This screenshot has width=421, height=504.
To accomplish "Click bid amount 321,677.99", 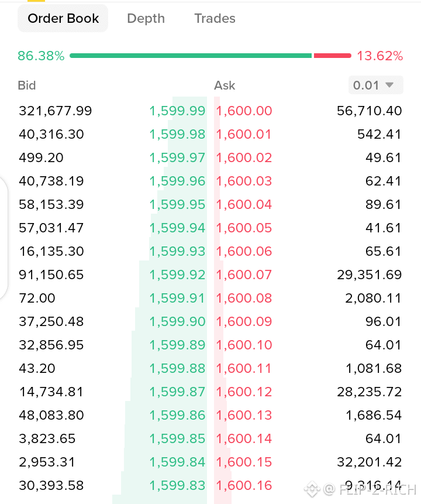I will 55,111.
